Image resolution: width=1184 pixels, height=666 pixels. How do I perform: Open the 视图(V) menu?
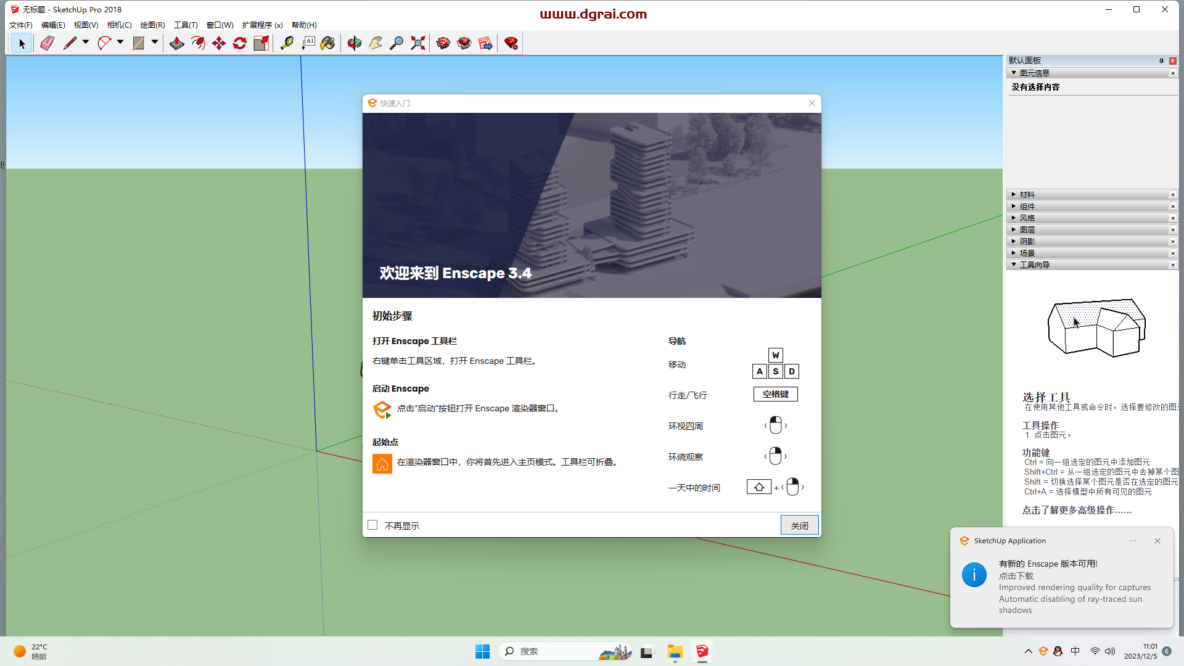click(x=86, y=25)
